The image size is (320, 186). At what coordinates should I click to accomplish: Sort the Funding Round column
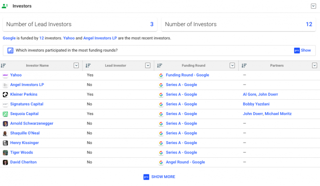coord(160,66)
